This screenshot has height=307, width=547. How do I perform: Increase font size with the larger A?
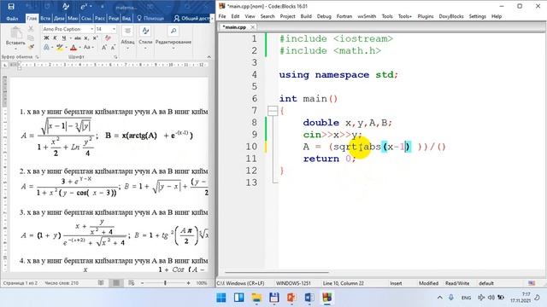(104, 47)
